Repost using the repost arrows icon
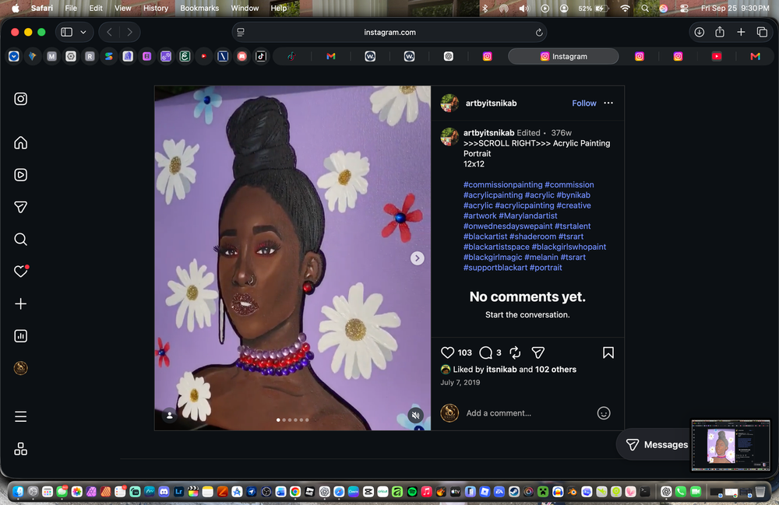Viewport: 779px width, 505px height. pos(515,352)
